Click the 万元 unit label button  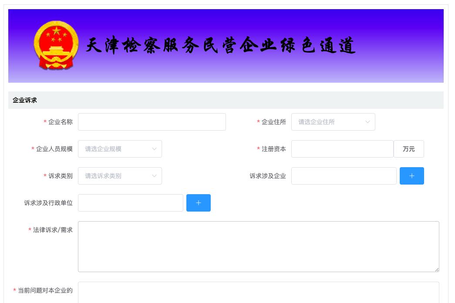[408, 149]
